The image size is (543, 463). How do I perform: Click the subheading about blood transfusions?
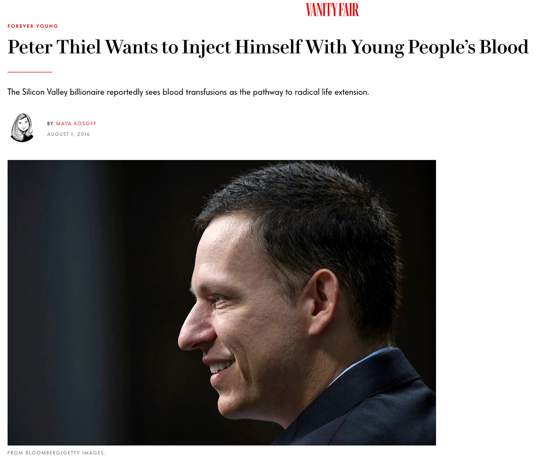tap(188, 92)
